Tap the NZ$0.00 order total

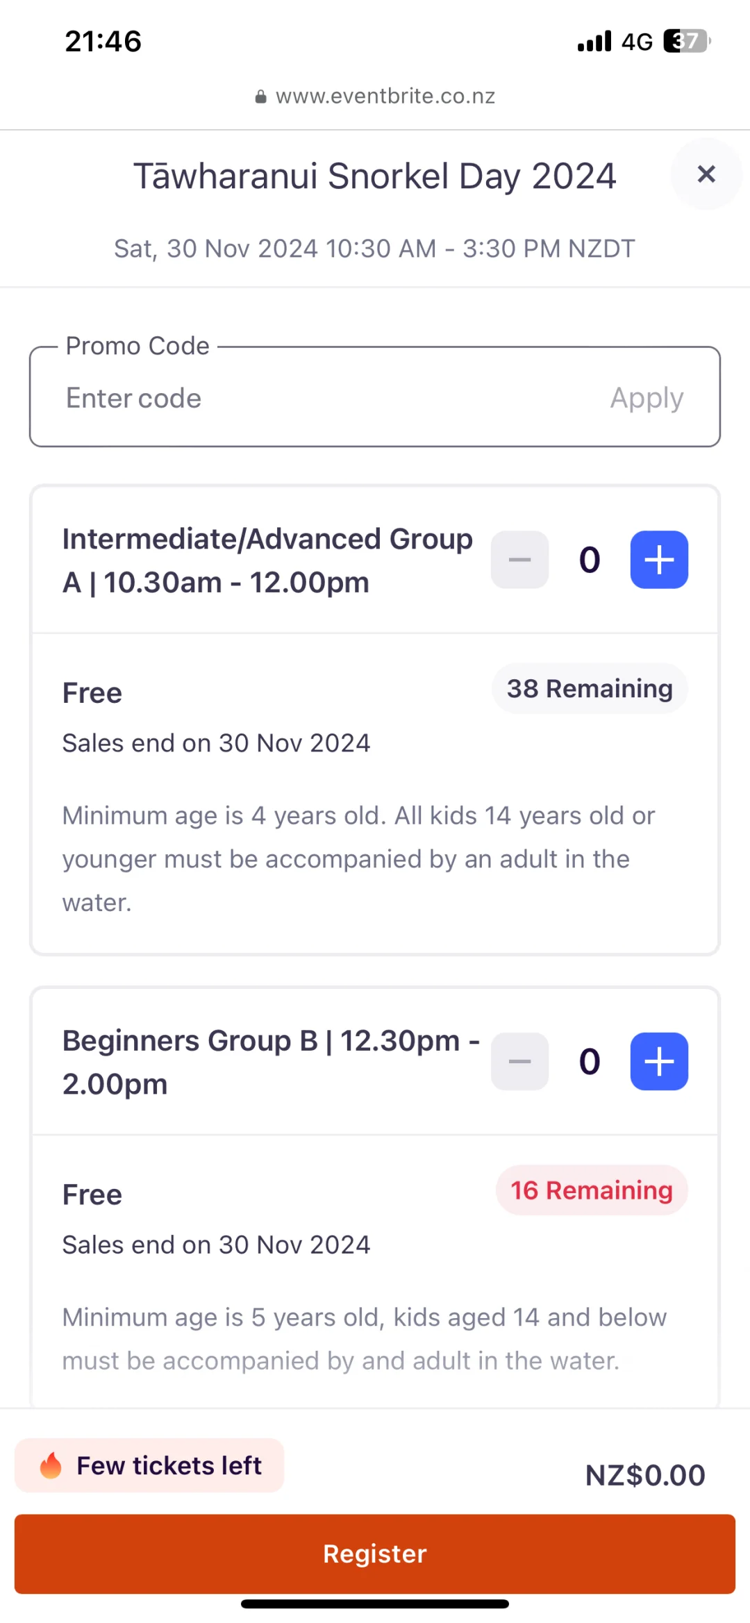coord(645,1475)
